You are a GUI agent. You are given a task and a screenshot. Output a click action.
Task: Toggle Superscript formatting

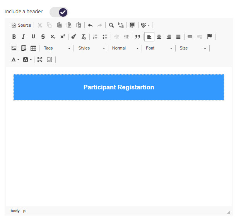pyautogui.click(x=63, y=37)
